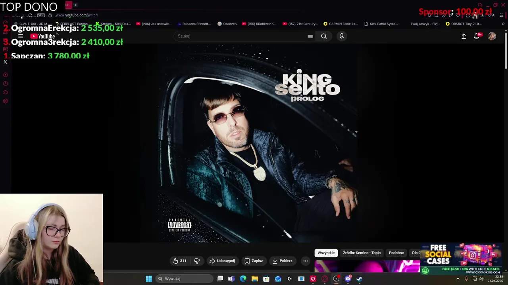Select the Podobne filter chip
This screenshot has width=508, height=285.
(396, 253)
